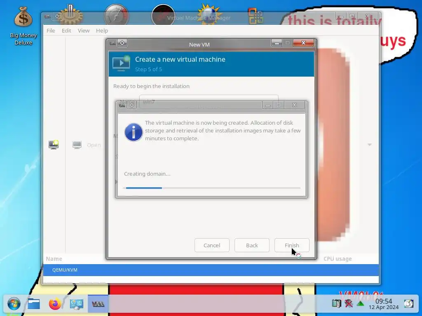422x316 pixels.
Task: Click the Virtual Machine Manager diamond pin icon
Action: point(57,16)
